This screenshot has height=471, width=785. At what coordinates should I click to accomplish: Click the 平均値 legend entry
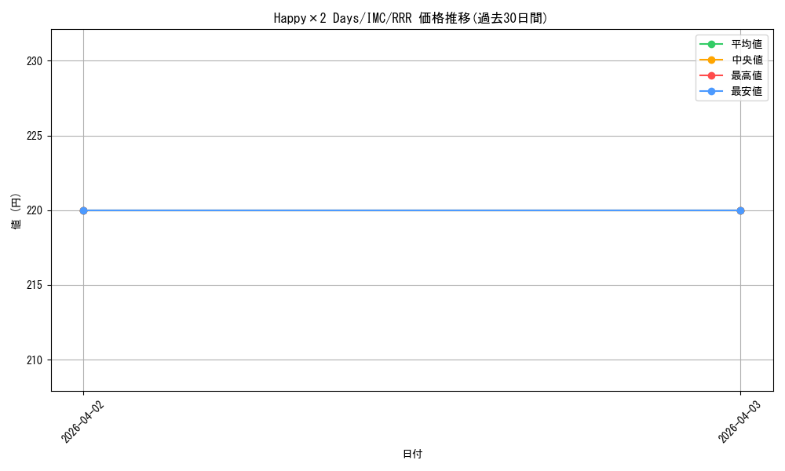(x=731, y=44)
